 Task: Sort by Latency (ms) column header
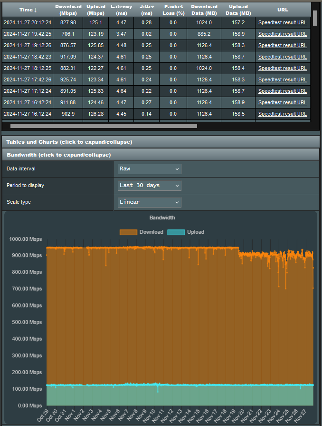122,10
